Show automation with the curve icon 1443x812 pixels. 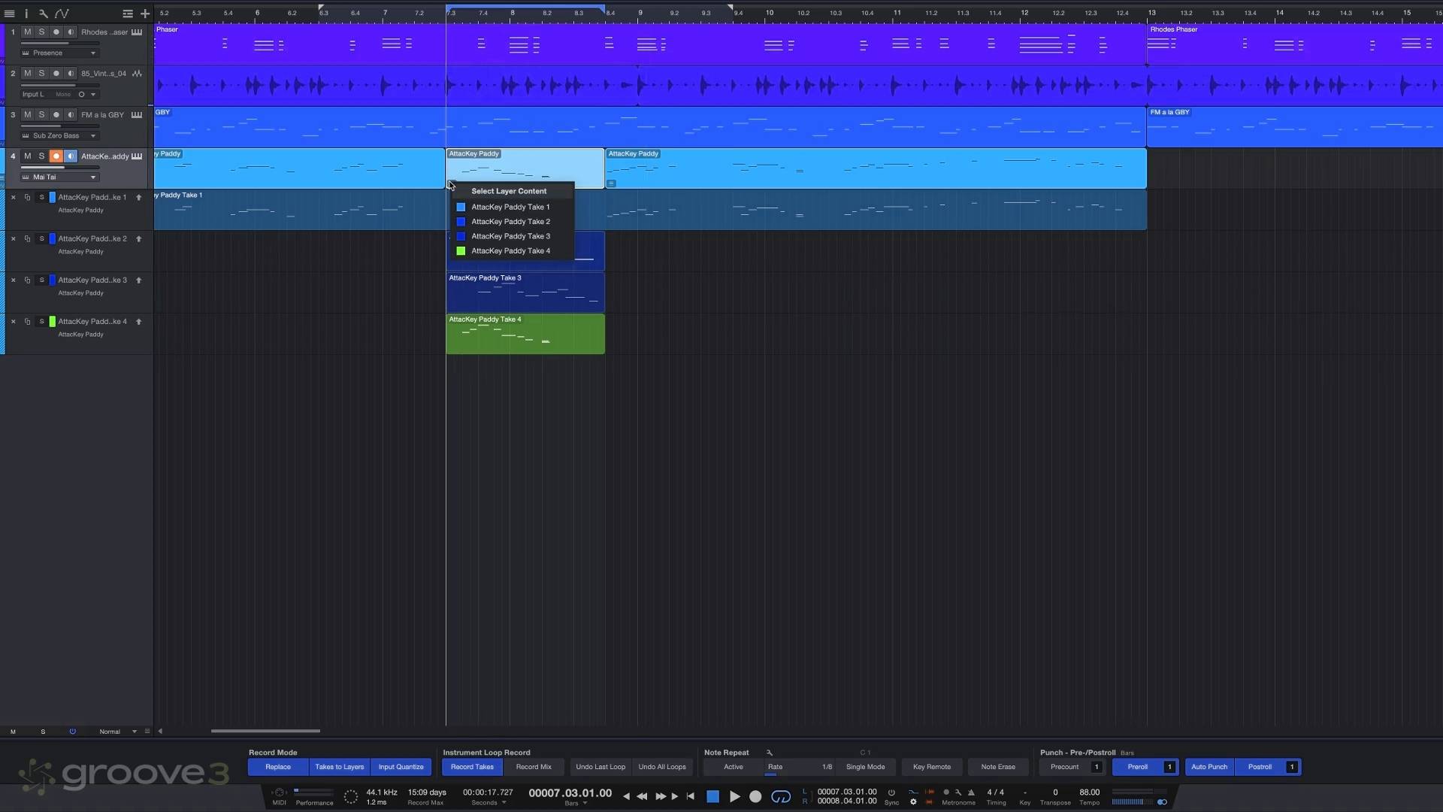point(62,14)
